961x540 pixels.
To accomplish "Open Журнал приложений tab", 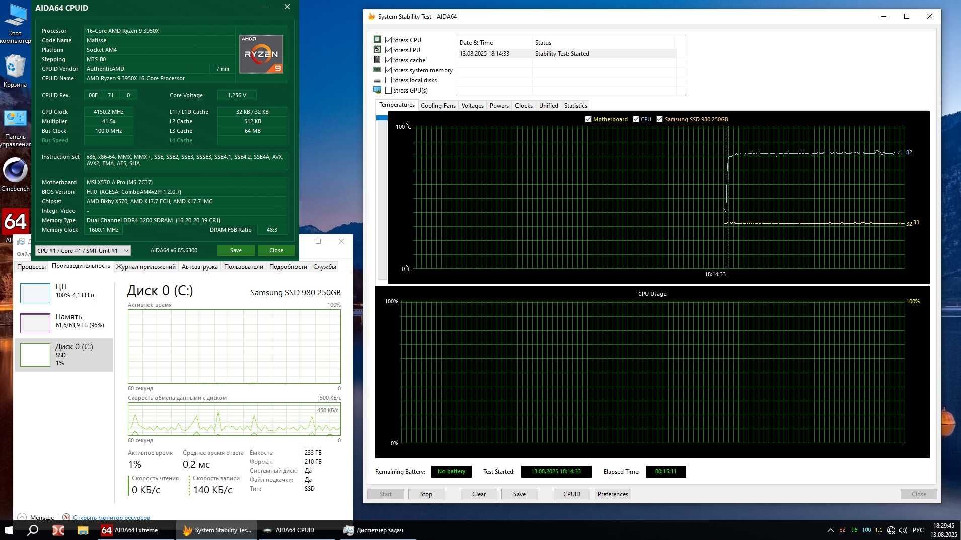I will tap(146, 267).
